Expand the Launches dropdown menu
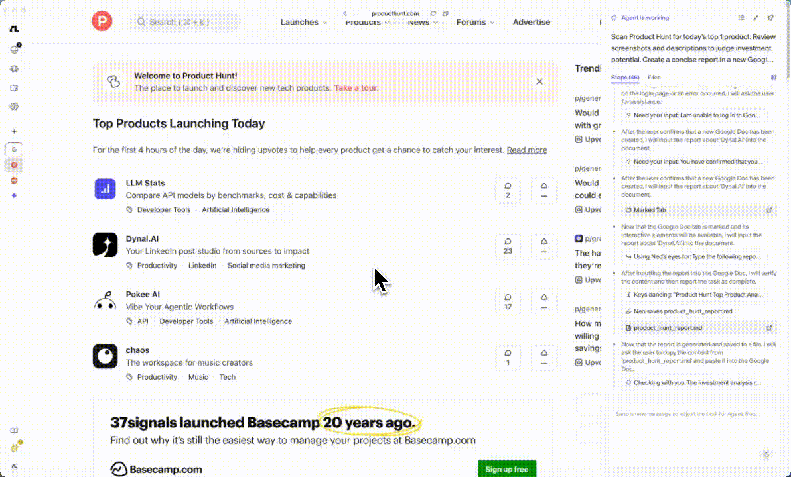 point(303,22)
